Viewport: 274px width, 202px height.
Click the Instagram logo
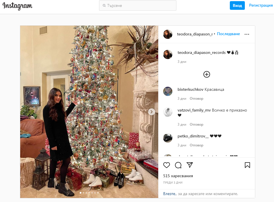point(18,6)
